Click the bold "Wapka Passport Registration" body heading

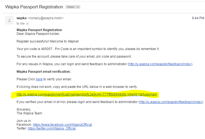click(39, 30)
